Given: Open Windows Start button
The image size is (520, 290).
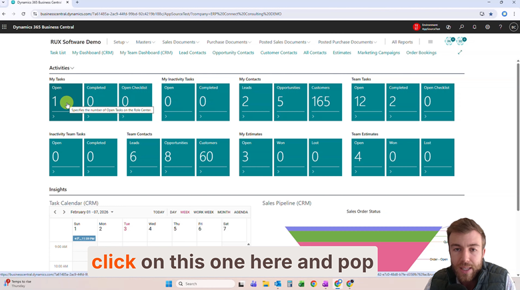Looking at the screenshot, I should pos(169,284).
